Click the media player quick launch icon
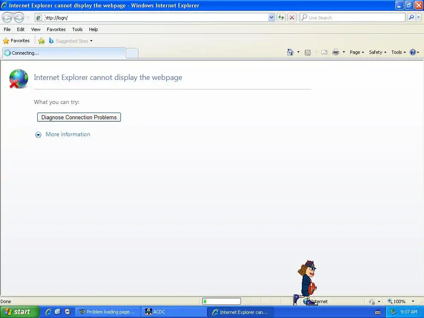This screenshot has height=318, width=424. tap(67, 312)
